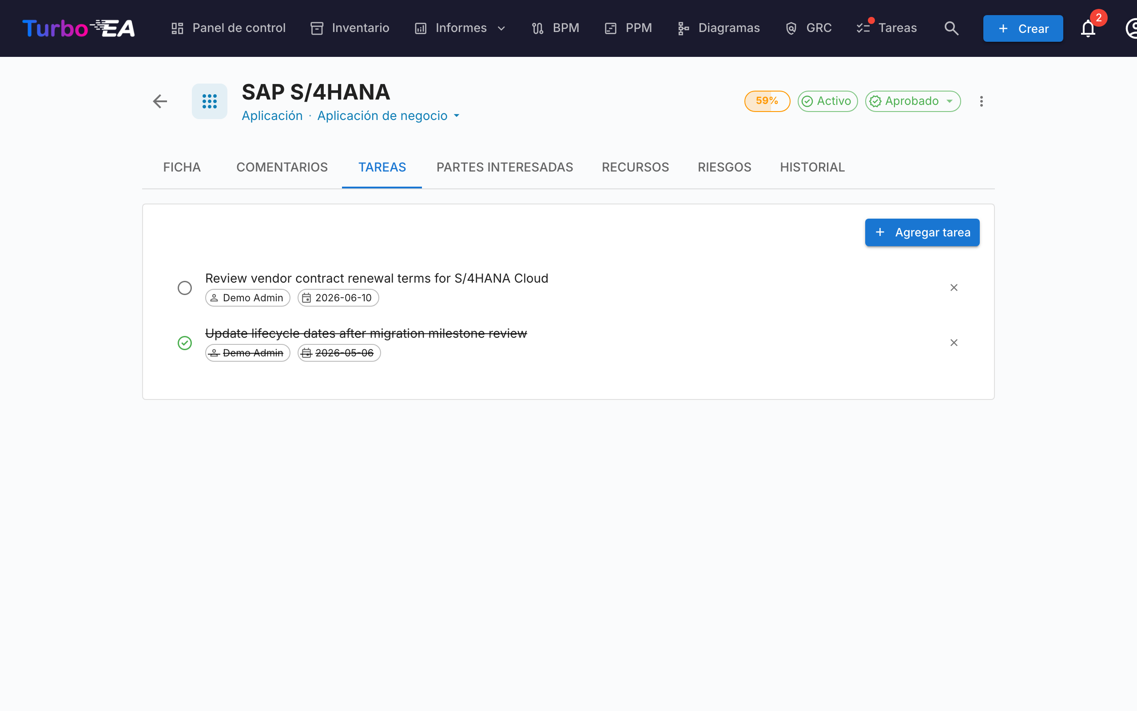Image resolution: width=1137 pixels, height=711 pixels.
Task: Uncheck the completed lifecycle dates task
Action: (185, 343)
